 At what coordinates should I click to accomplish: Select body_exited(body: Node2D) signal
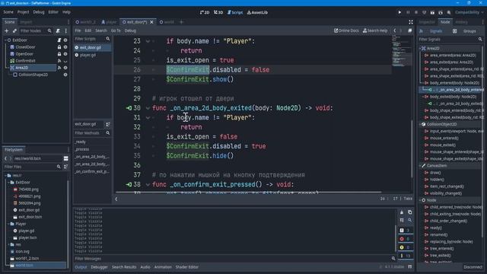tap(453, 97)
